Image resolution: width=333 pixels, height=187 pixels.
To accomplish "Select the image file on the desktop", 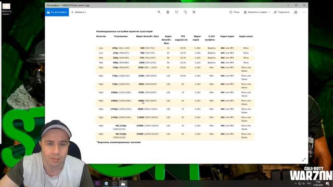I will (6, 9).
